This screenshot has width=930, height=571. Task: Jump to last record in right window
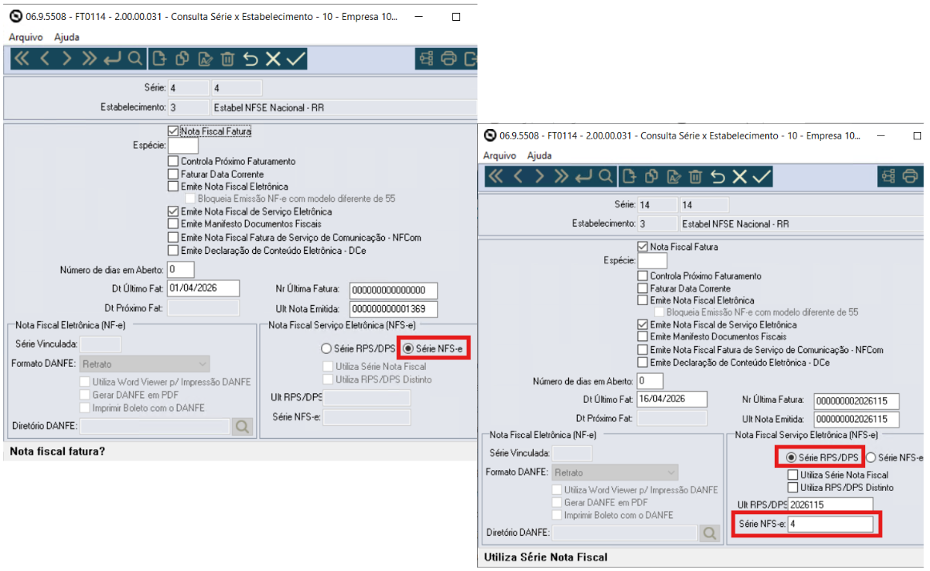pos(561,176)
